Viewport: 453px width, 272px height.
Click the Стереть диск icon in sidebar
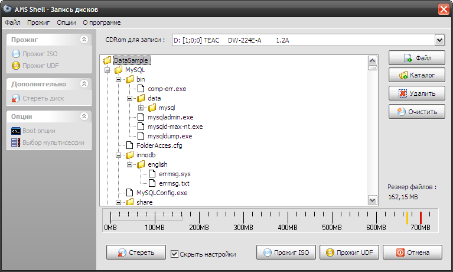pyautogui.click(x=16, y=98)
